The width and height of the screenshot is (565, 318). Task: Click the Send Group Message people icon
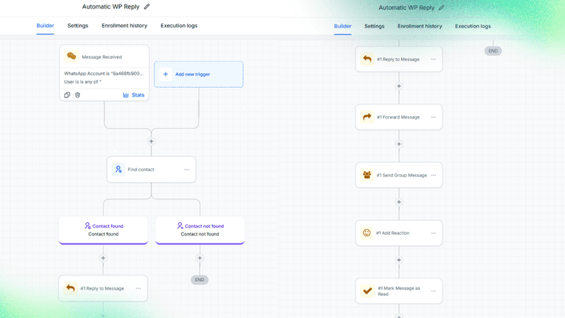[x=366, y=175]
